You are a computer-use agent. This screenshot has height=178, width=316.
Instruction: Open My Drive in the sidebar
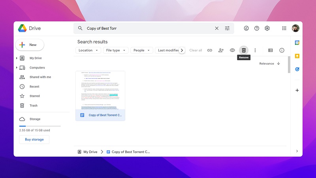pos(36,58)
